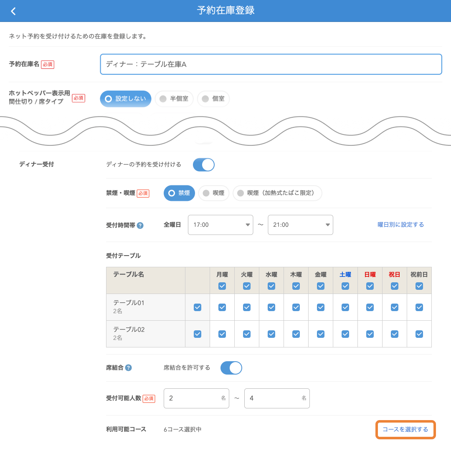Toggle the 木曜 header checkbox
Screen dimensions: 451x451
click(x=296, y=286)
